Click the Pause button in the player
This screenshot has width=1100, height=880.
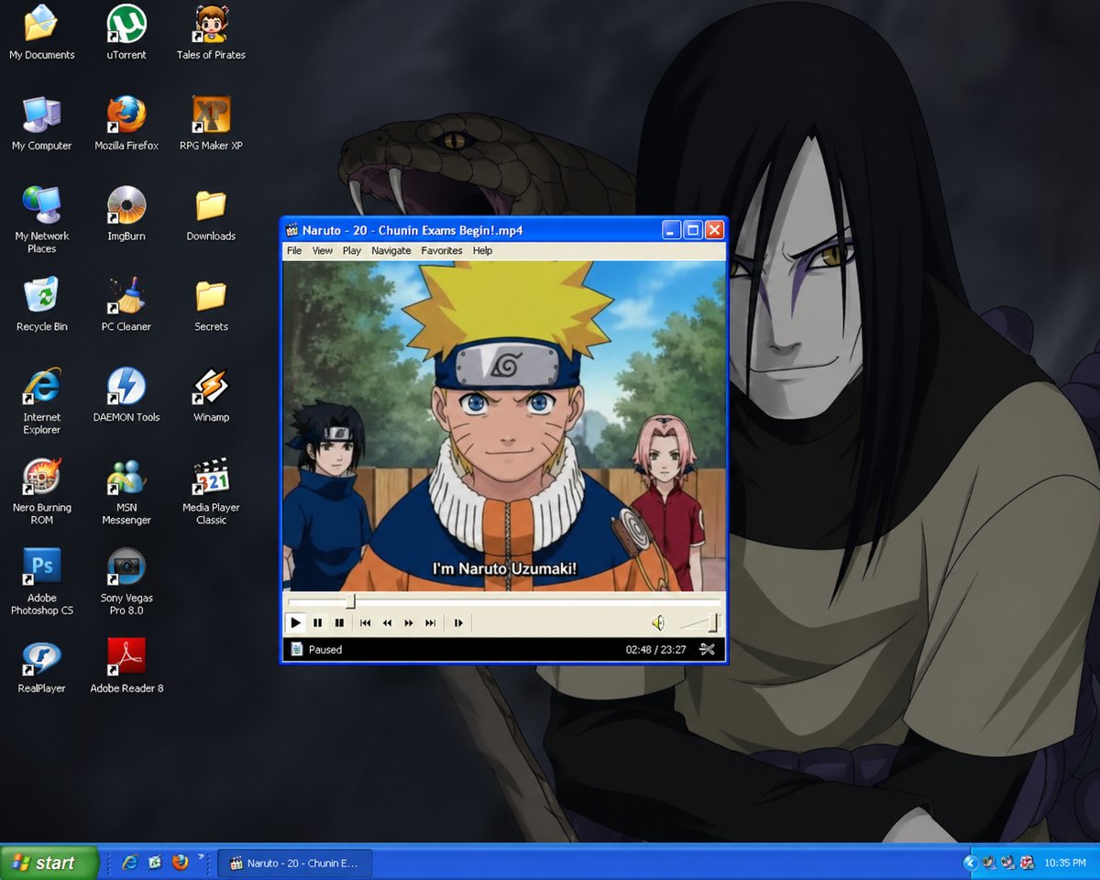coord(318,622)
